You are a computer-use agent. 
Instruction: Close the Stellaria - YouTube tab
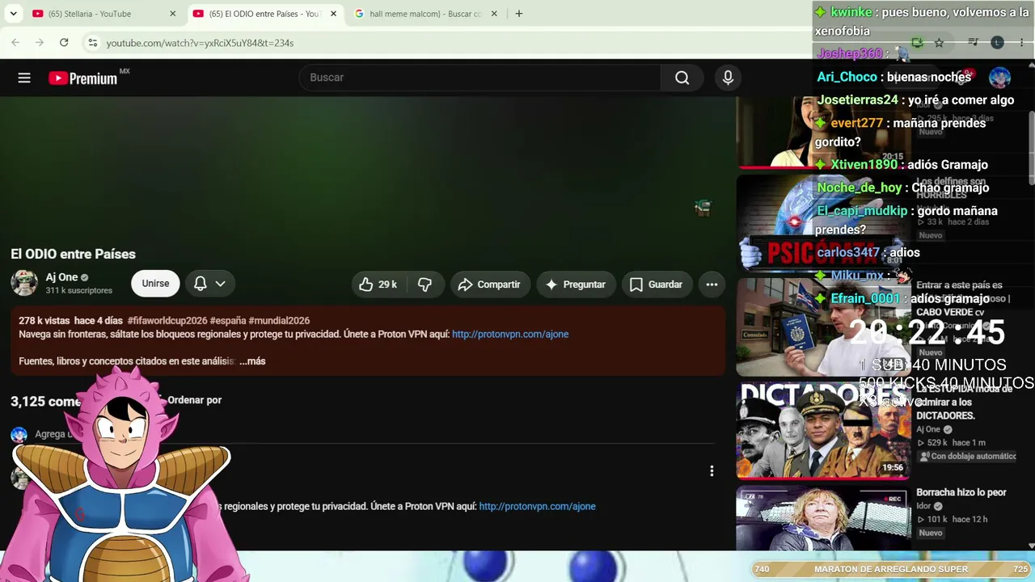click(173, 14)
